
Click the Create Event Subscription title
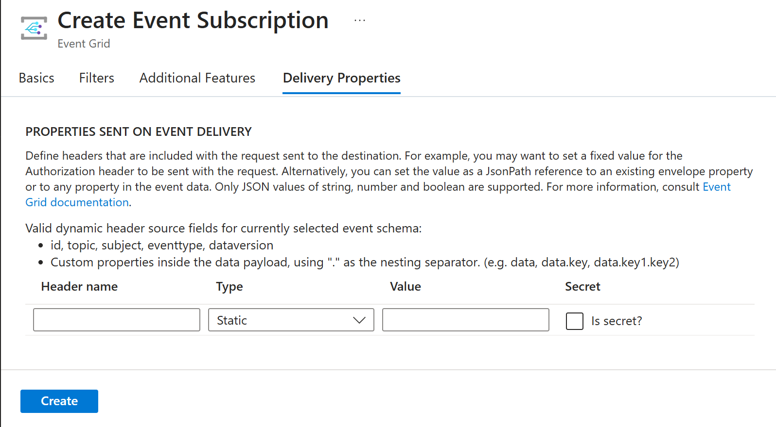click(193, 20)
